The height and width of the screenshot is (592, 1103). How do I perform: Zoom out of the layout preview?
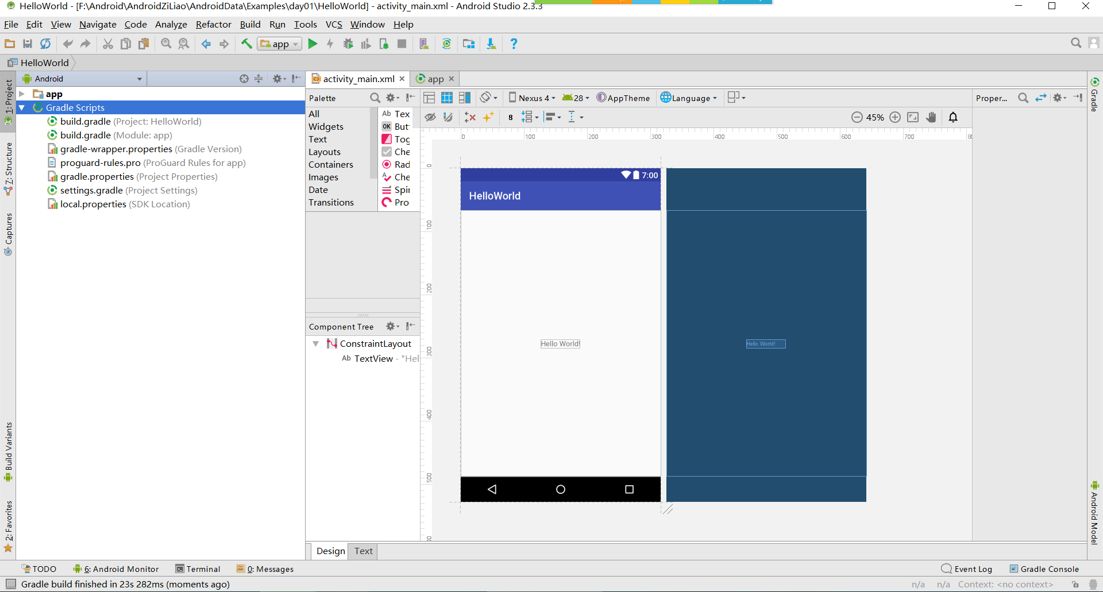pyautogui.click(x=857, y=117)
